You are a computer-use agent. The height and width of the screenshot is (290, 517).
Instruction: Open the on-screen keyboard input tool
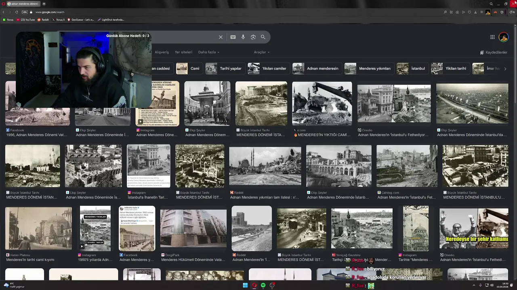[233, 37]
